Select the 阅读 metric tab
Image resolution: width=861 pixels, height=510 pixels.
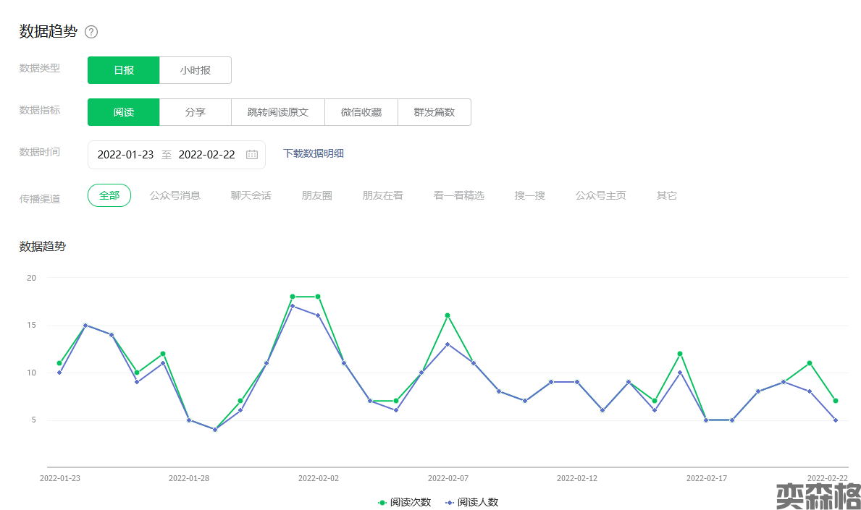(x=123, y=112)
